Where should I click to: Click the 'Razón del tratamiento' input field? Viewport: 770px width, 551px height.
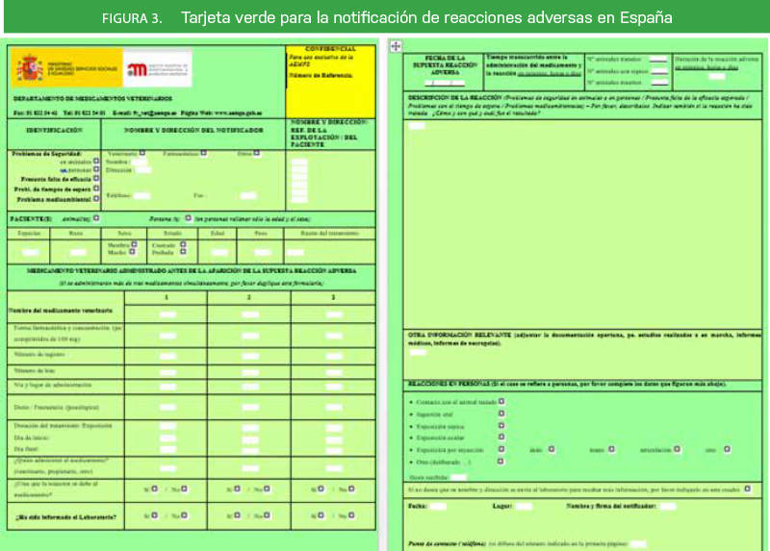295,252
